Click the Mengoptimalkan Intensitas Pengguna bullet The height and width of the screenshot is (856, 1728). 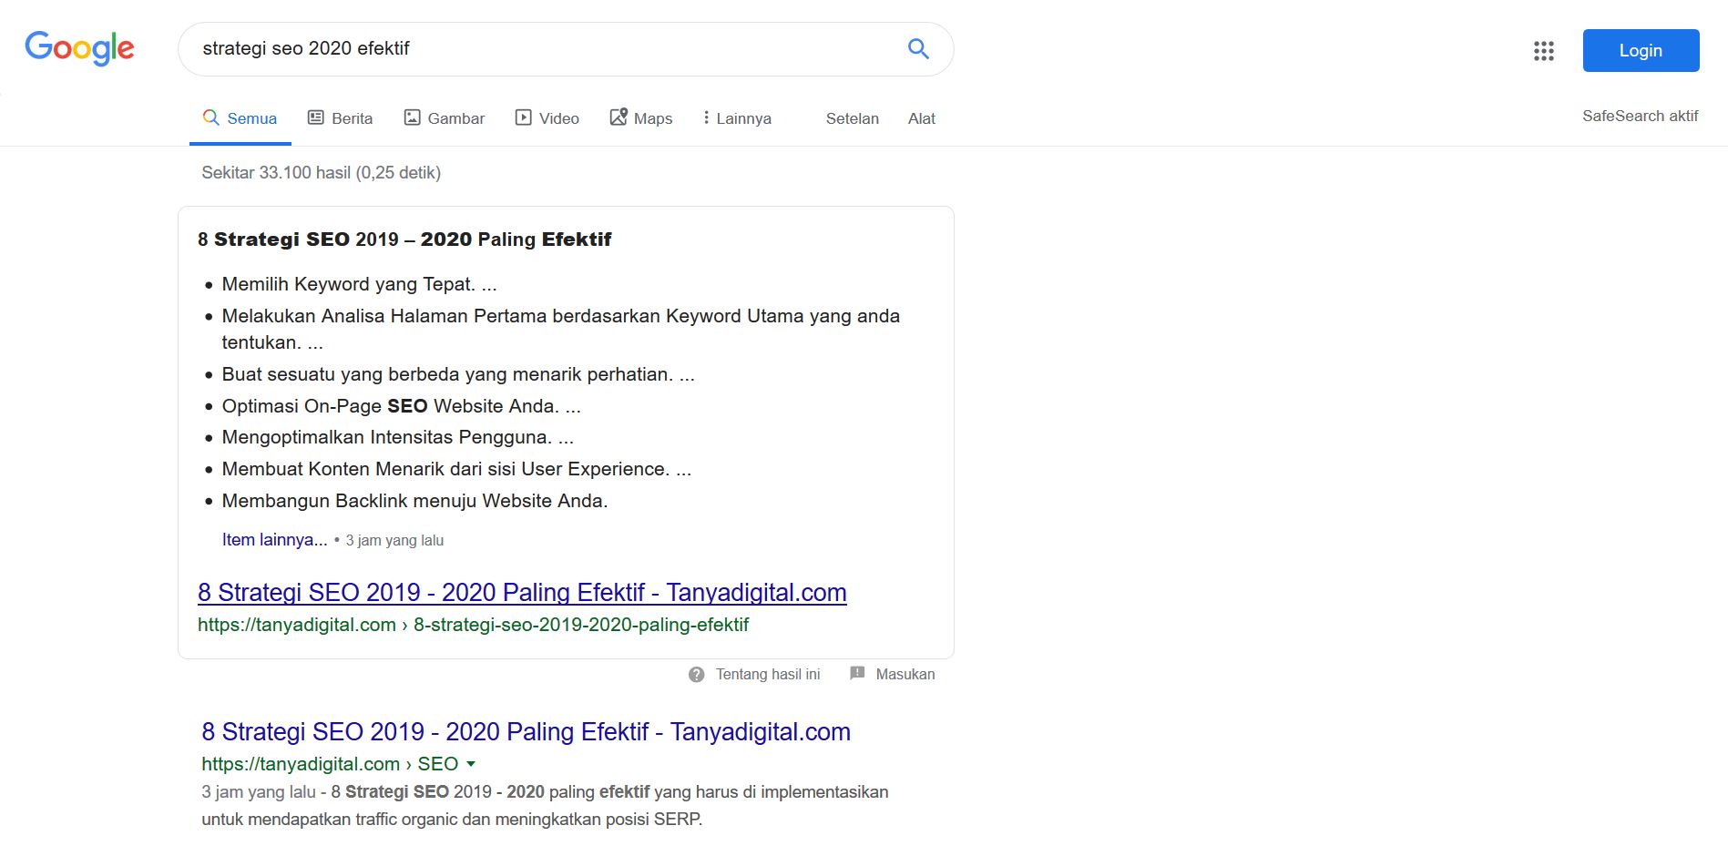[x=397, y=437]
